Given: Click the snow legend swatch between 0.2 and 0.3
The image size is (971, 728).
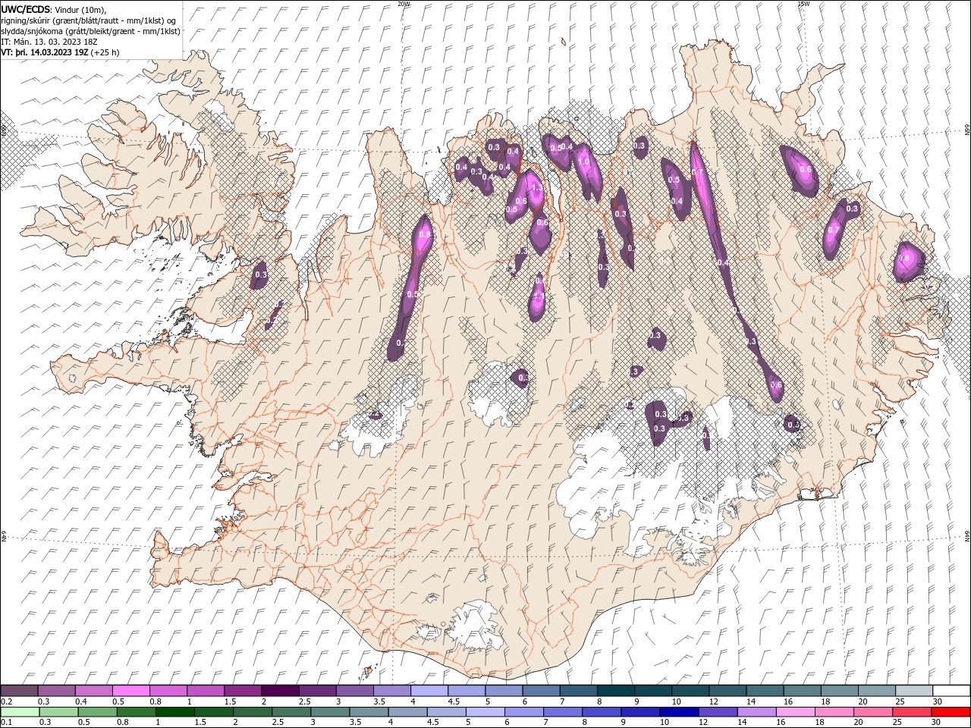Looking at the screenshot, I should point(20,691).
